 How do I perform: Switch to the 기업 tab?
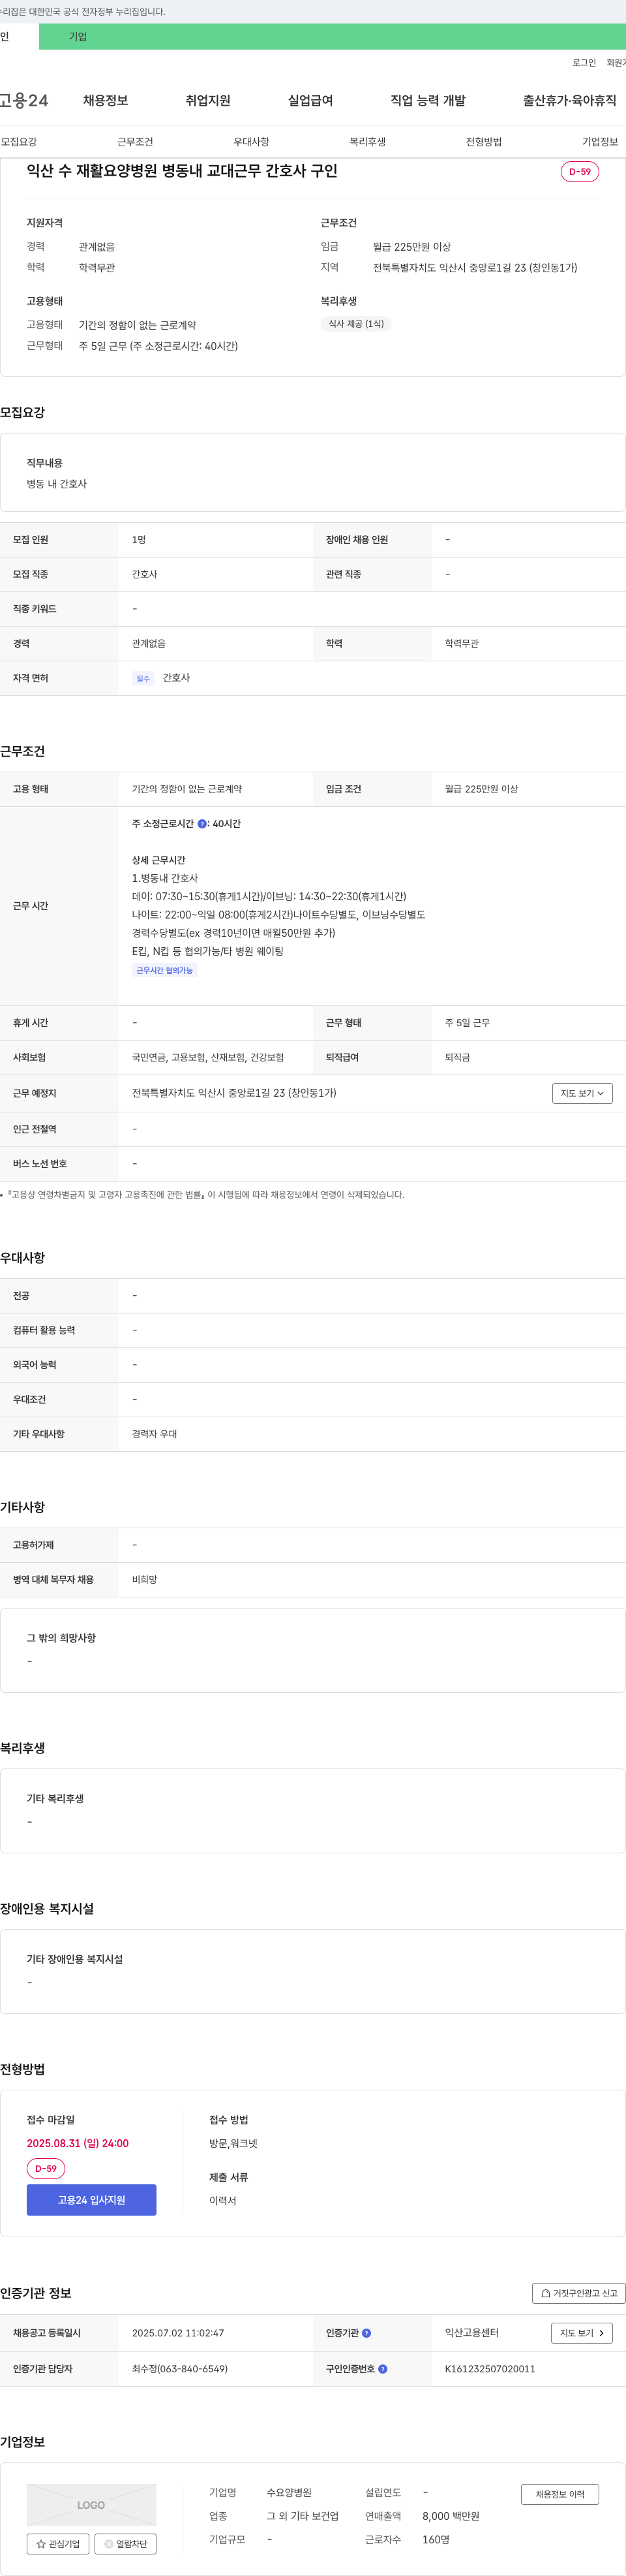78,37
